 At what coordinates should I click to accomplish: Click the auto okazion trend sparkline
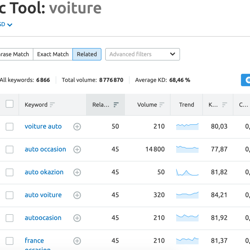(187, 172)
